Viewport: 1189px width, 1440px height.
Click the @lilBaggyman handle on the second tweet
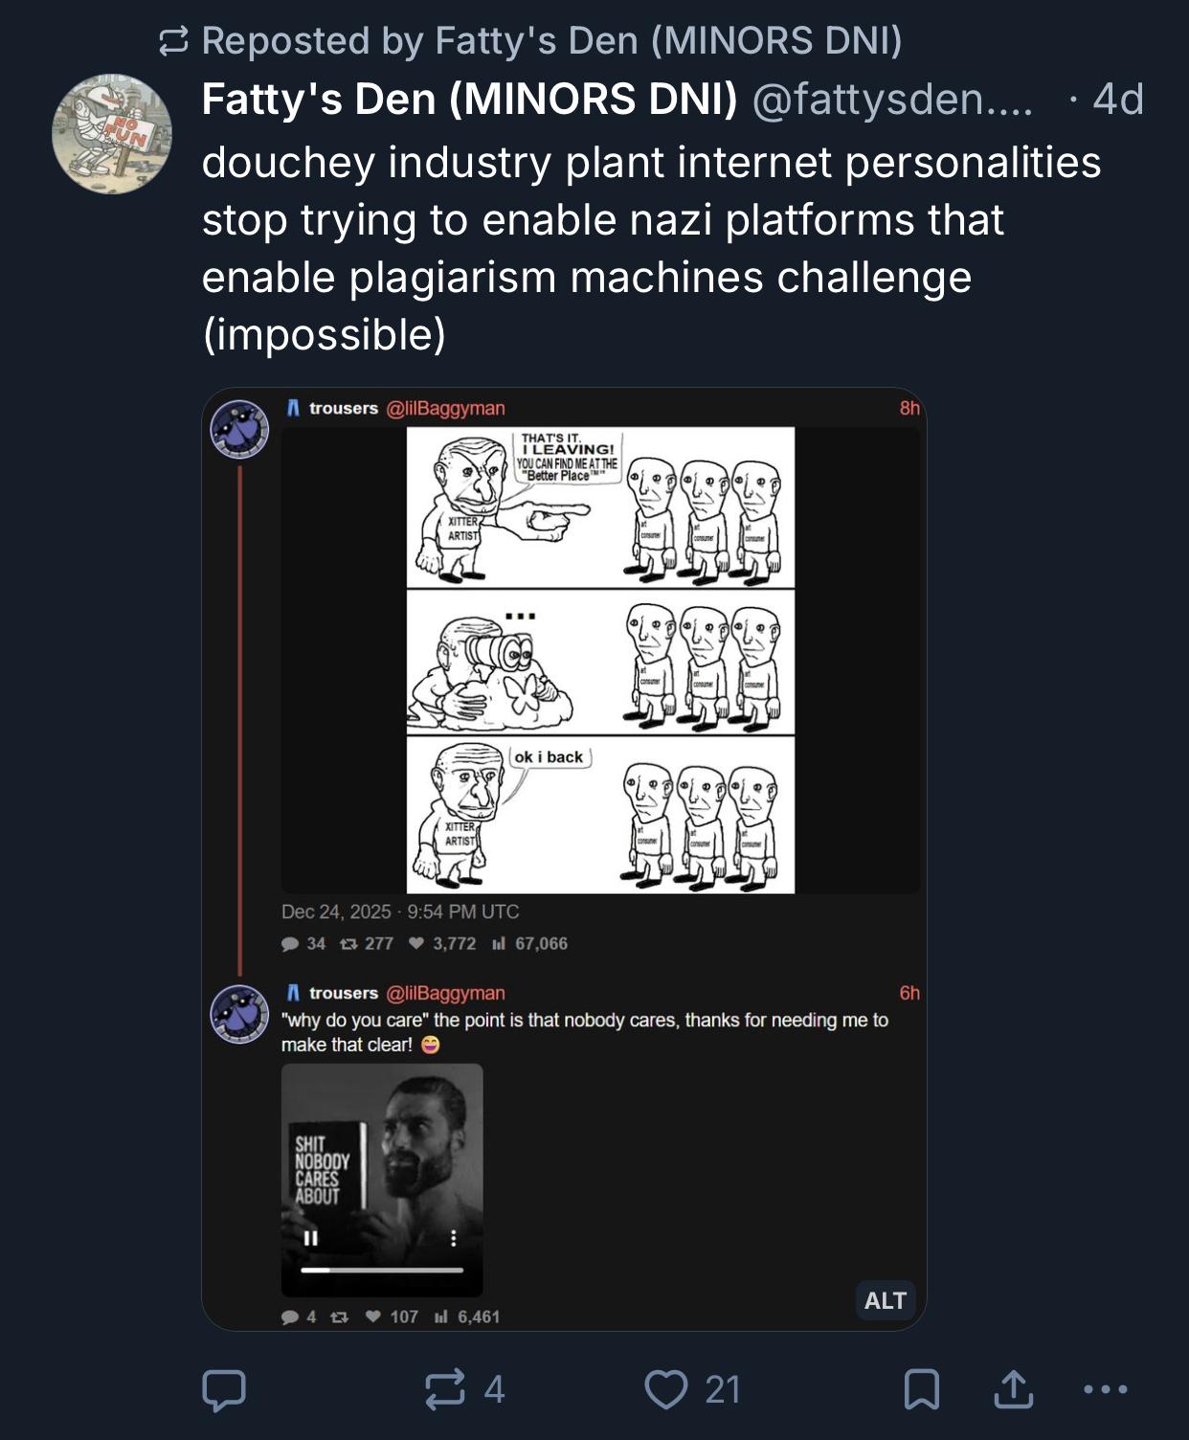point(445,993)
